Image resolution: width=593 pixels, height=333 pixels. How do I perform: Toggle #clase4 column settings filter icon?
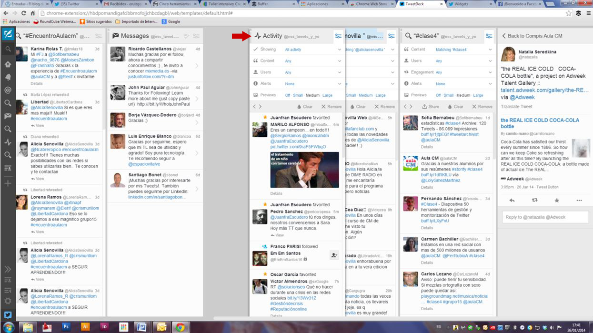click(489, 36)
